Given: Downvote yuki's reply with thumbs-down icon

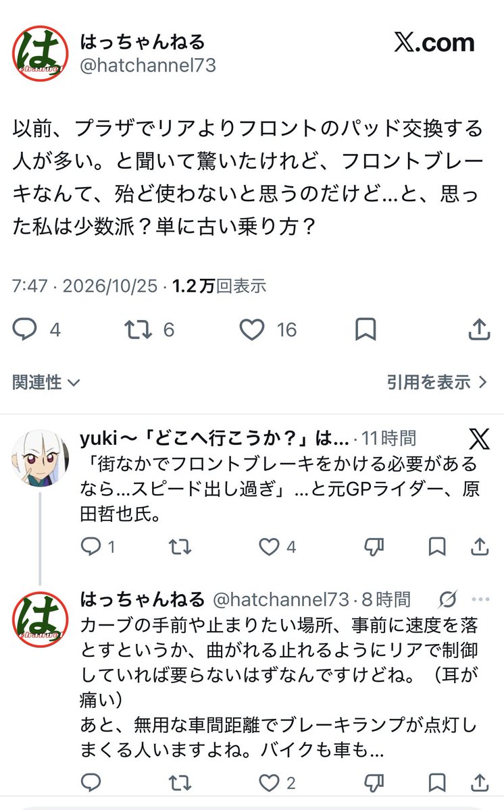Looking at the screenshot, I should click(x=374, y=546).
